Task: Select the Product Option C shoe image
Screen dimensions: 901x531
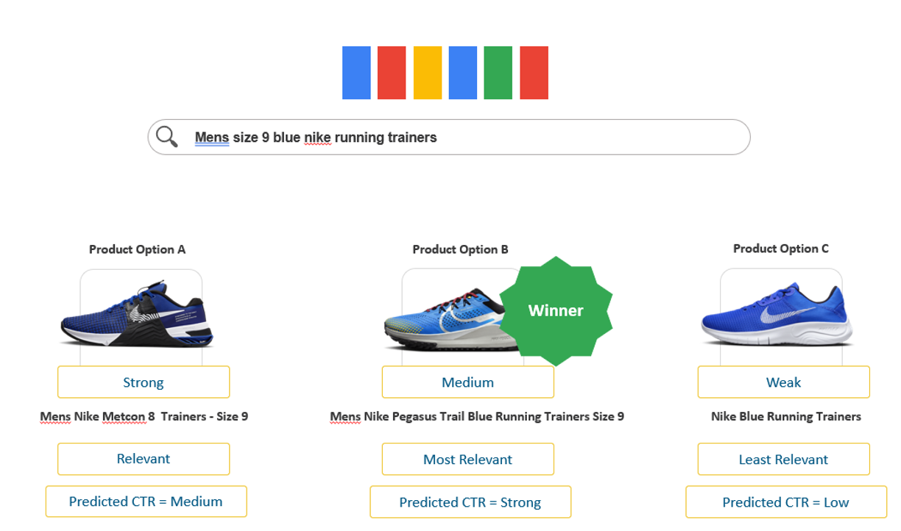Action: coord(777,315)
